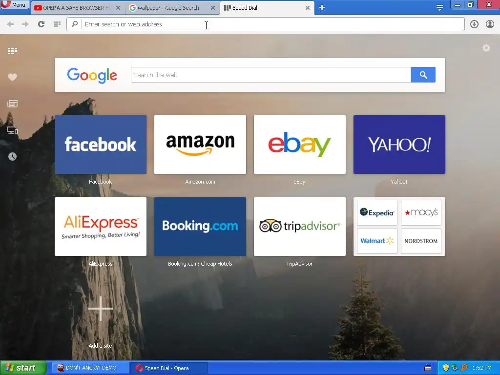Close the YouTube tab

118,8
